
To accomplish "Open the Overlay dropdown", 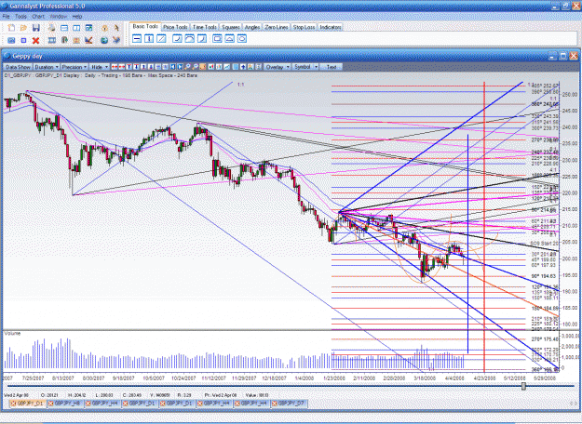I will pos(277,67).
